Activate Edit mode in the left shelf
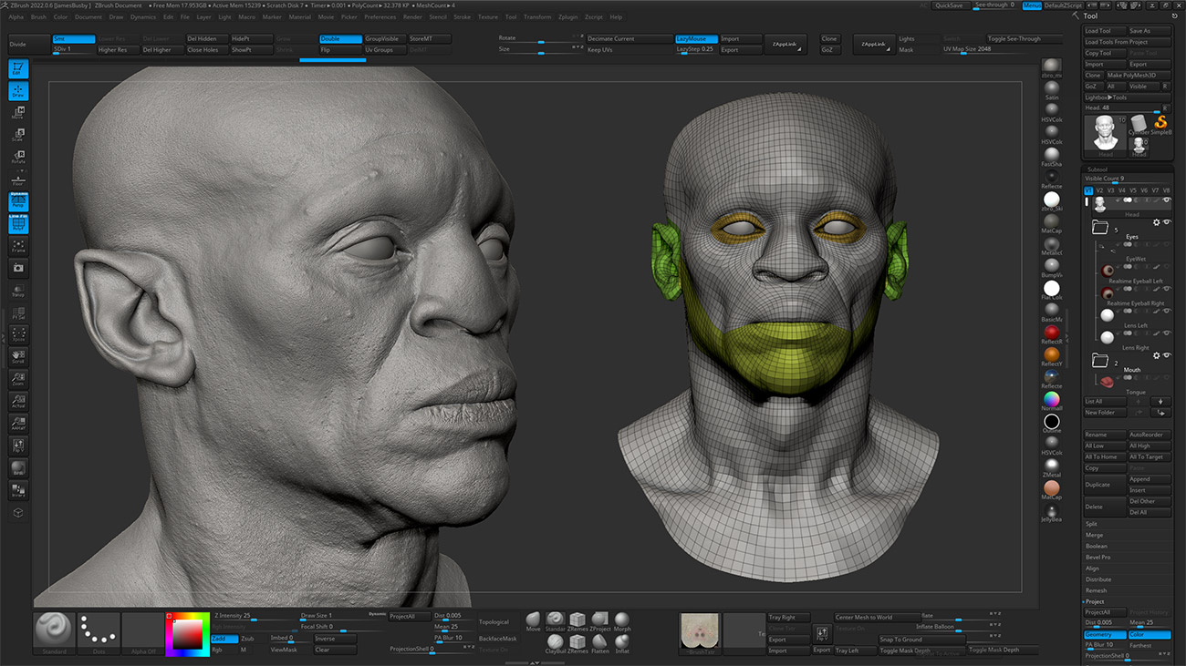This screenshot has width=1186, height=666. point(18,68)
